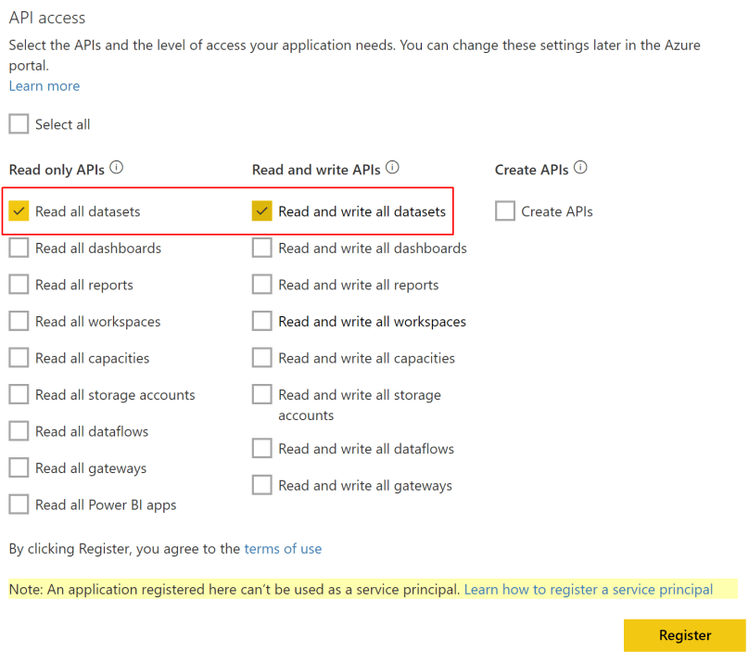
Task: Open the Read only APIs info tooltip
Action: coord(117,167)
